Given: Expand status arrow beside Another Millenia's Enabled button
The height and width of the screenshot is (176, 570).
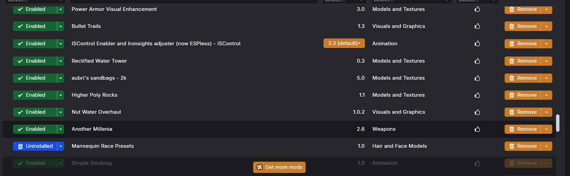Looking at the screenshot, I should 61,129.
